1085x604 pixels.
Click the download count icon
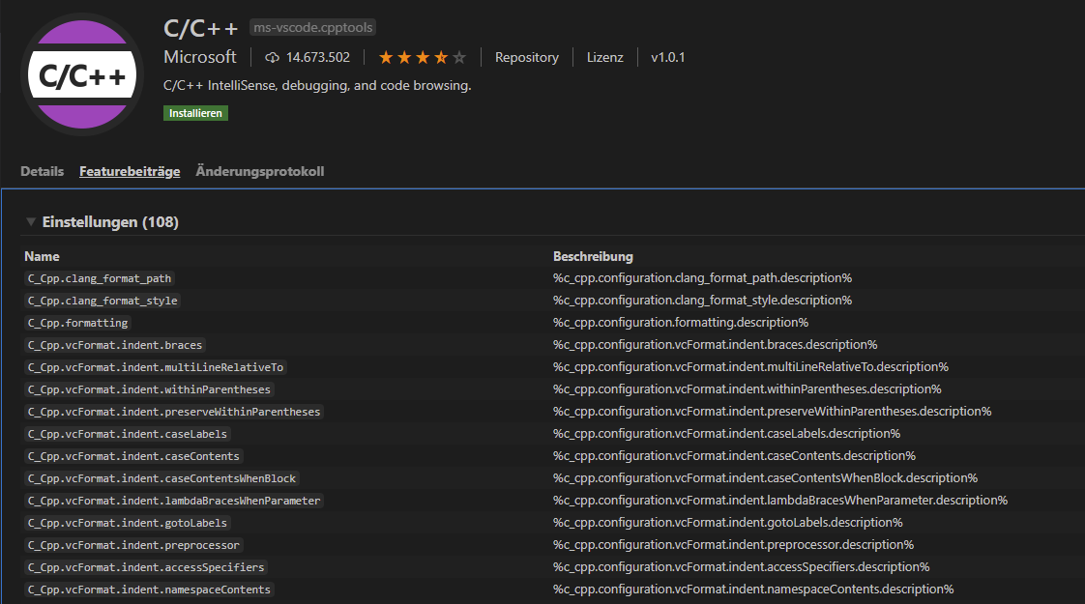tap(271, 57)
